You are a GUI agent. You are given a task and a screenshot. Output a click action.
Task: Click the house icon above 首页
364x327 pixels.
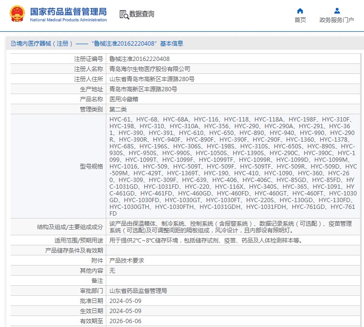(x=300, y=11)
